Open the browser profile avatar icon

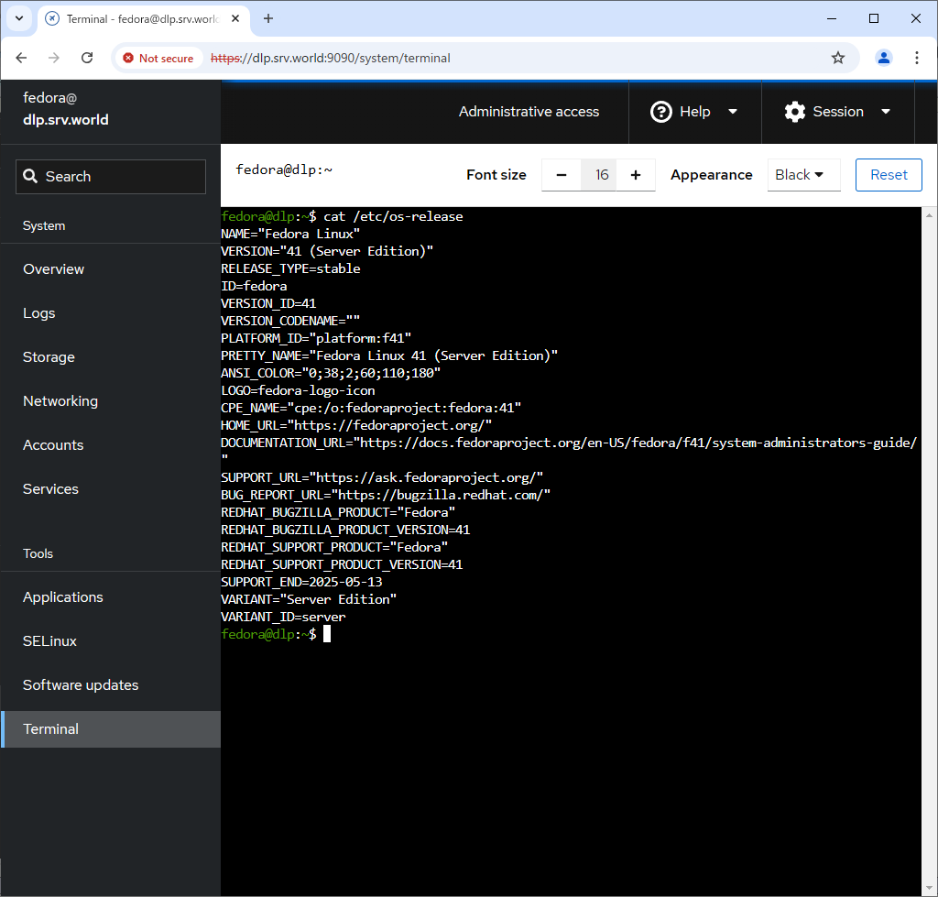pyautogui.click(x=884, y=58)
